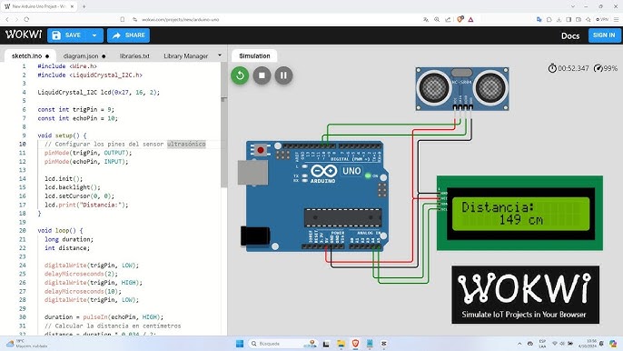The height and width of the screenshot is (351, 623).
Task: Pause the simulation
Action: 283,75
